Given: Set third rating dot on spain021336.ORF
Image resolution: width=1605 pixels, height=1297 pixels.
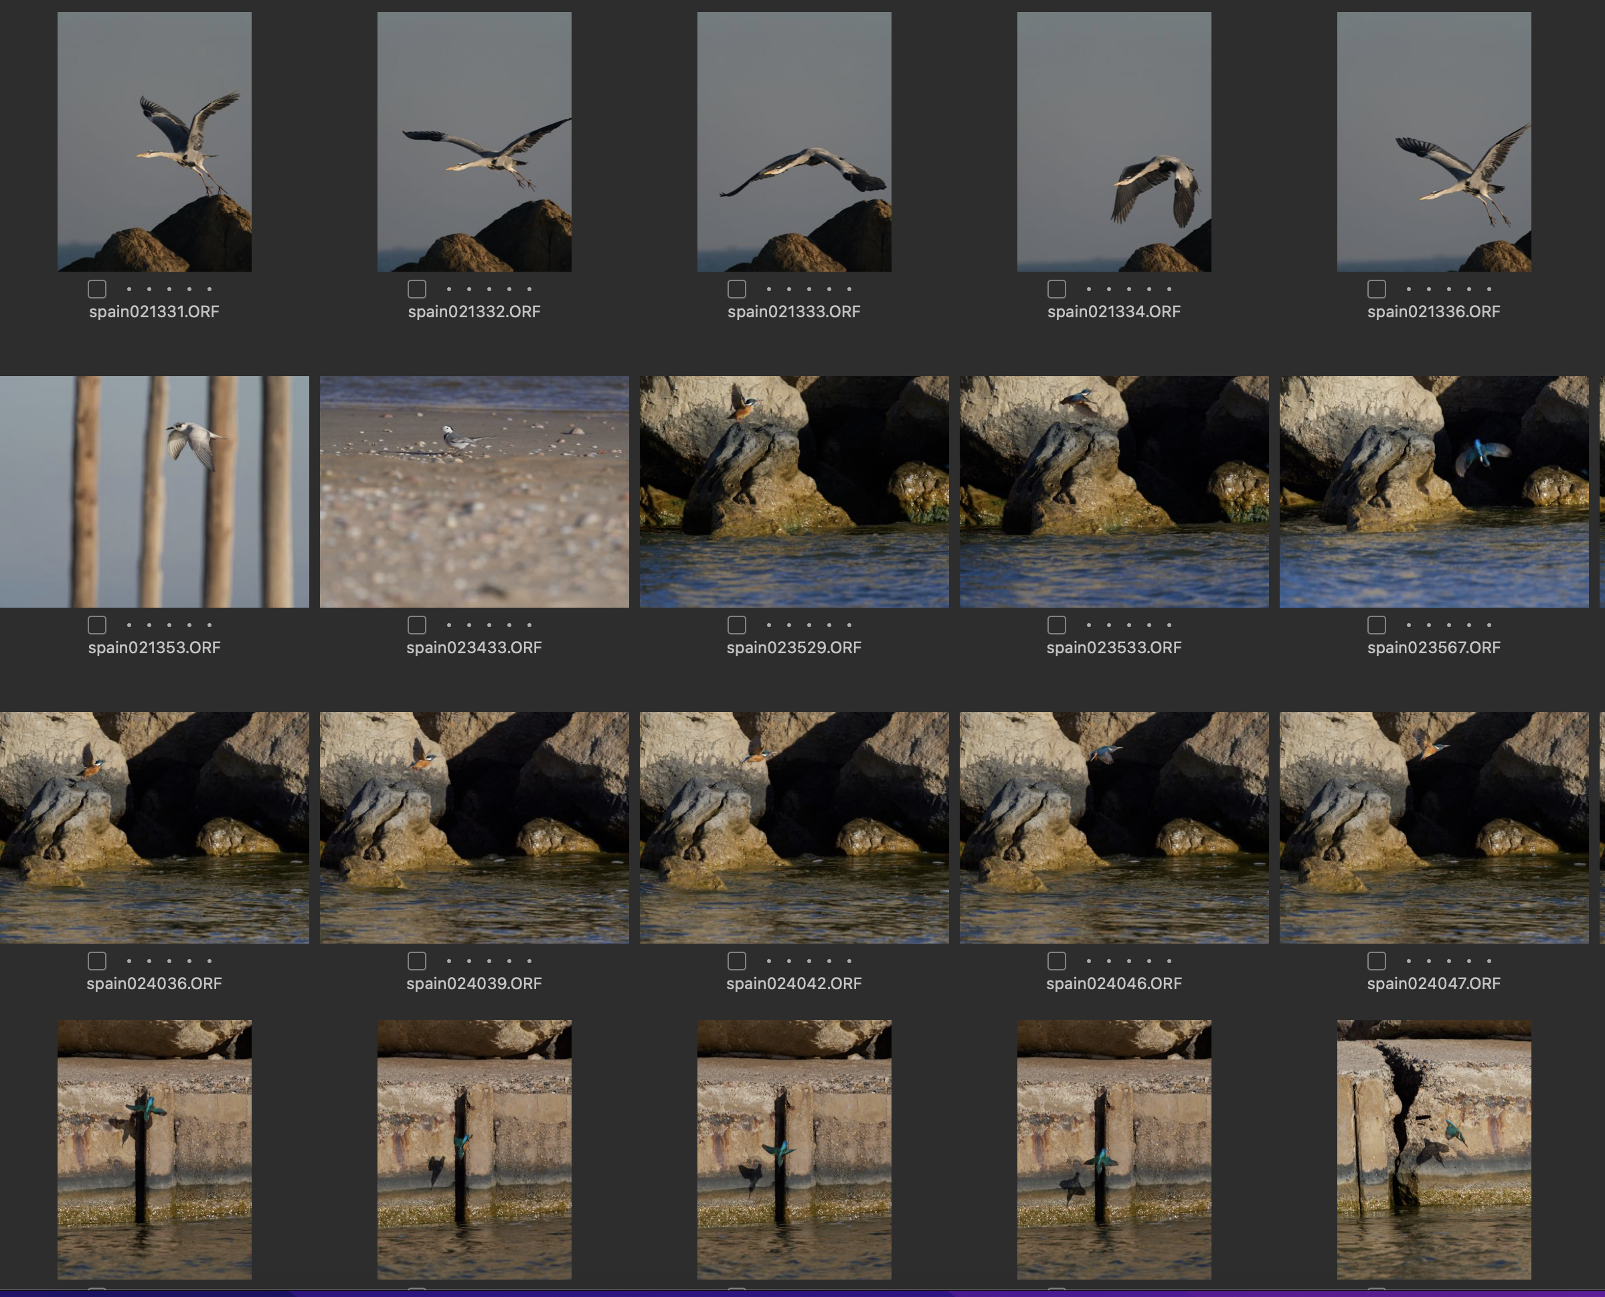Looking at the screenshot, I should pyautogui.click(x=1449, y=289).
